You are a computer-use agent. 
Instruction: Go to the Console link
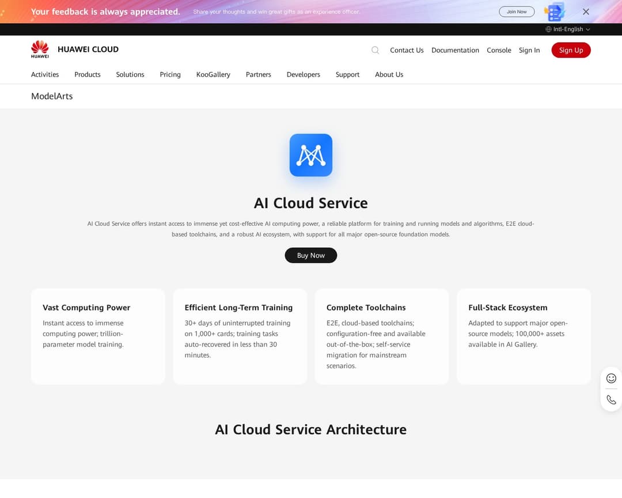click(499, 50)
